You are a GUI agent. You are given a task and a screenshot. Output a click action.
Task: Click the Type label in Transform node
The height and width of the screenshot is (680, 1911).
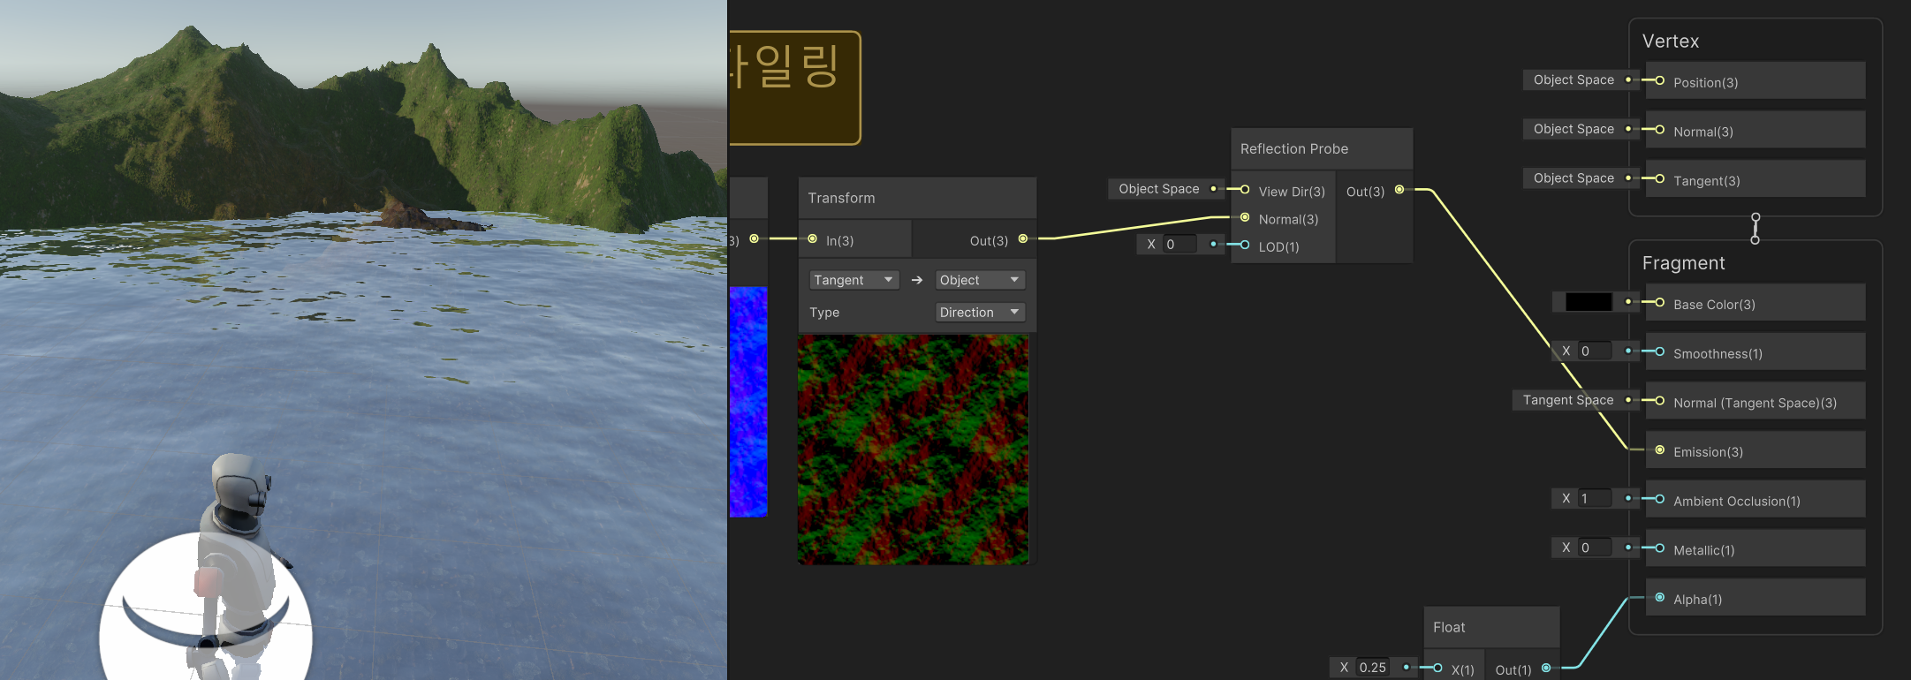[x=824, y=313]
